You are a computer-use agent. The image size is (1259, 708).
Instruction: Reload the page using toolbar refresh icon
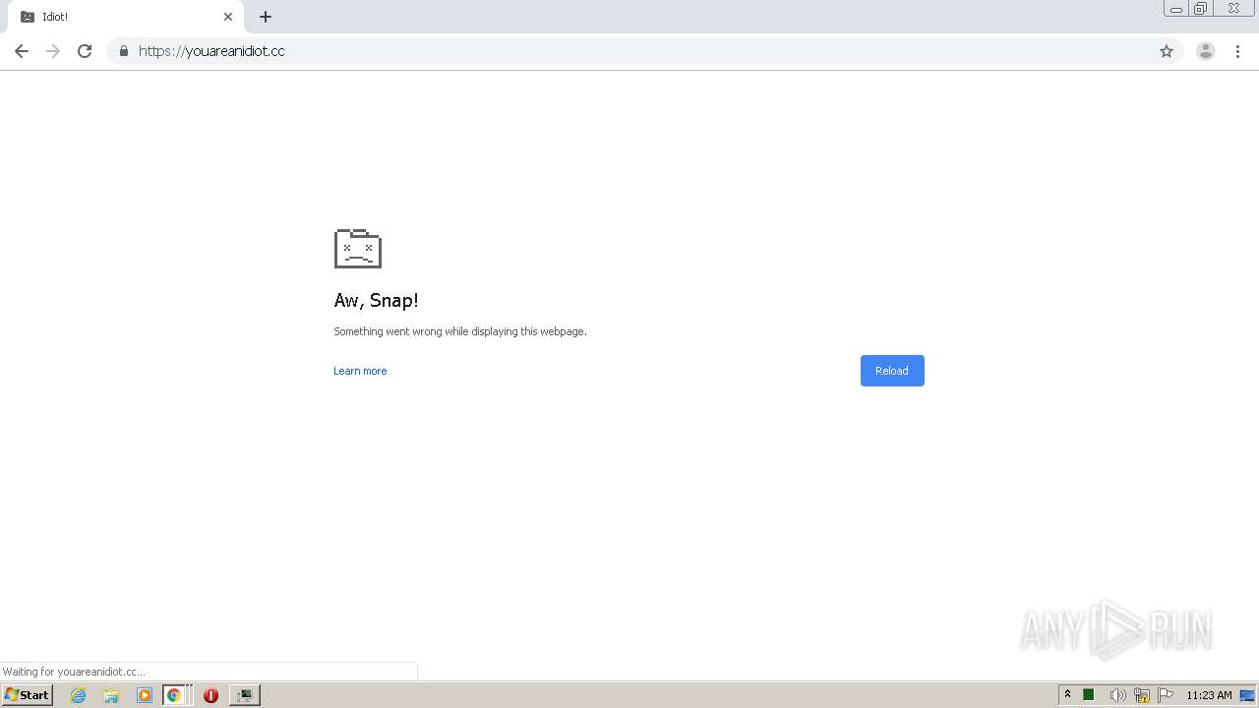85,51
